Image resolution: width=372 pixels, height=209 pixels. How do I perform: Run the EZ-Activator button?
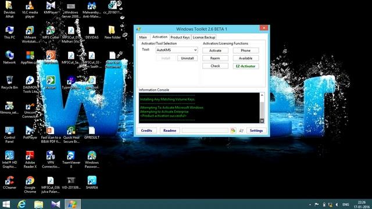point(245,66)
